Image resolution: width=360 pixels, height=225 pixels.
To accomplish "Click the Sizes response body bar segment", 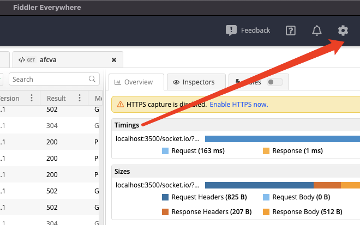I will 350,185.
